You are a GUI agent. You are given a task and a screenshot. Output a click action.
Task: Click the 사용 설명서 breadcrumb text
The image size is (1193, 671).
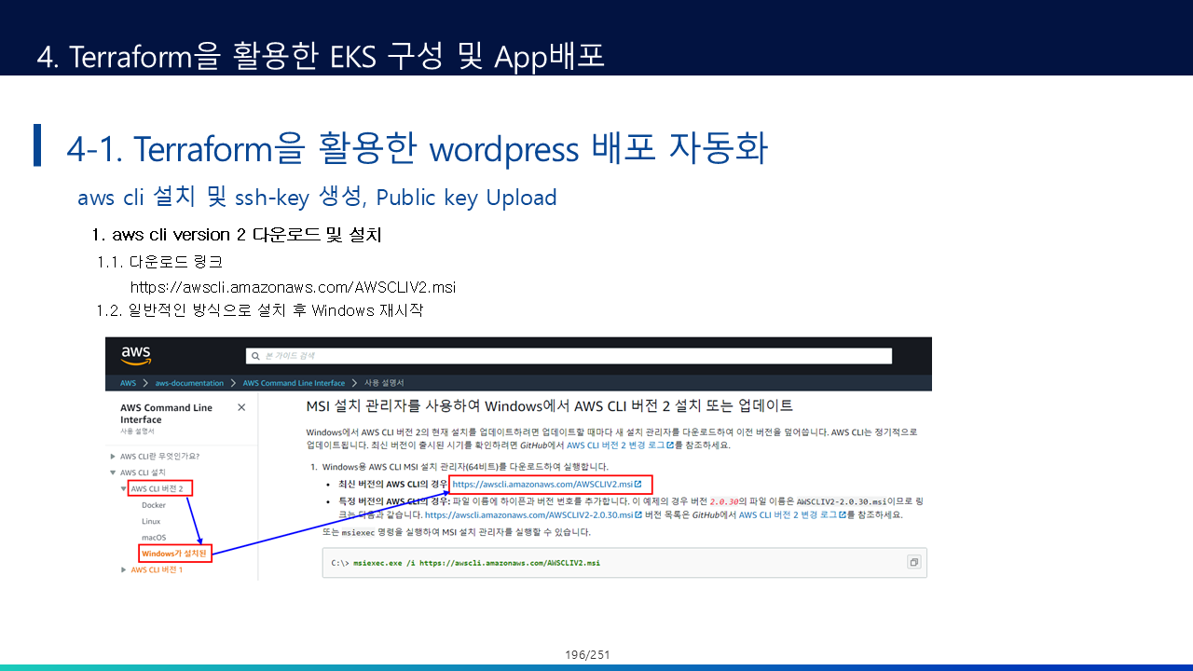point(384,383)
